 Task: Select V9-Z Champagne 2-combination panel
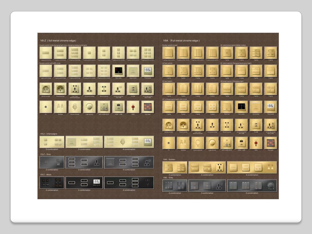(52, 142)
